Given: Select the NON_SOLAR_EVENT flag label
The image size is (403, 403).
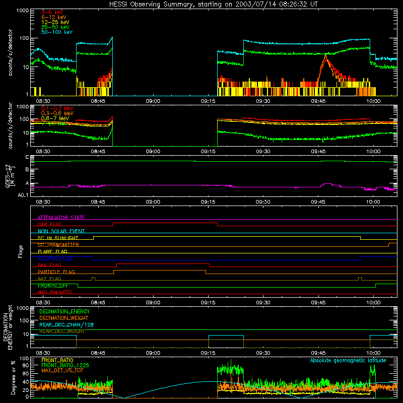Looking at the screenshot, I should point(61,231).
